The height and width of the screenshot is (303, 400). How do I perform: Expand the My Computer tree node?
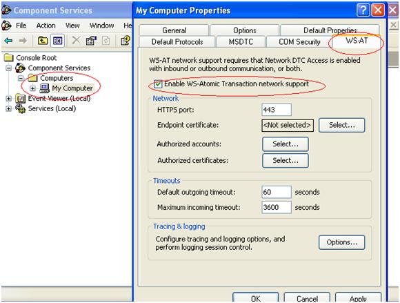[32, 88]
